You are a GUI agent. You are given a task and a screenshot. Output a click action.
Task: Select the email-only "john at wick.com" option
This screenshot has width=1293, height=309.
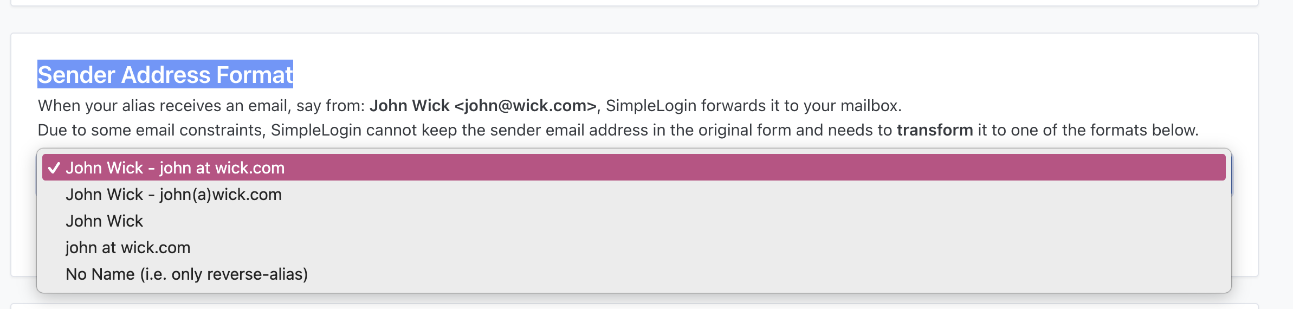[128, 247]
